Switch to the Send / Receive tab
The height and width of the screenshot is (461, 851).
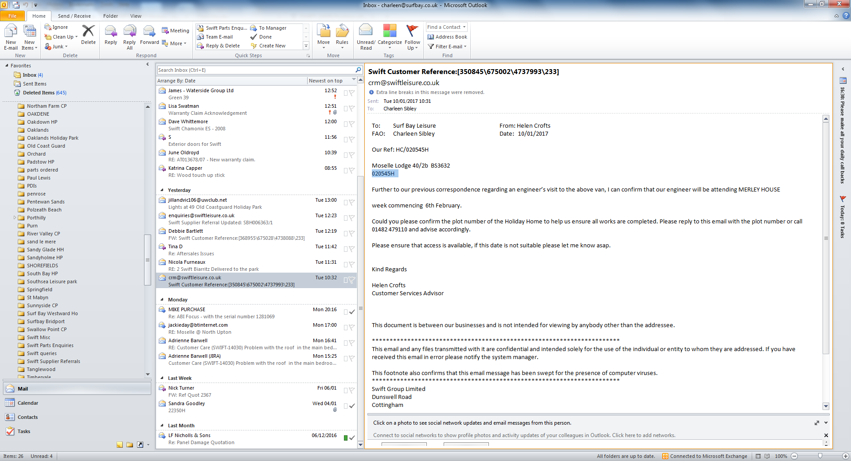[x=74, y=16]
